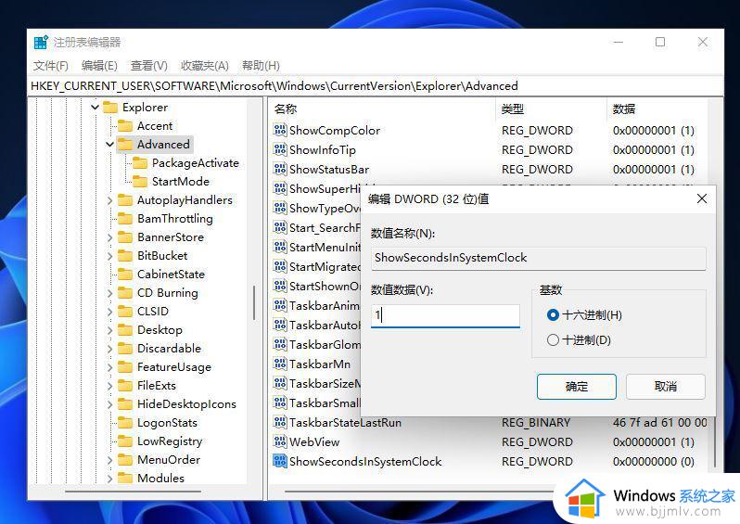Click the PackageActivate folder icon
740x524 pixels.
point(140,163)
